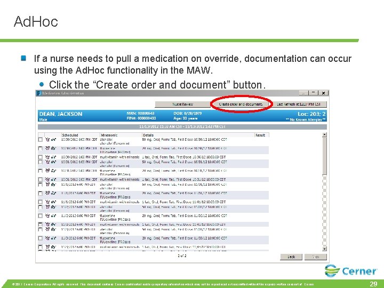Click the alarm clock icon in 10/30/2012 atenolol row

47,140
